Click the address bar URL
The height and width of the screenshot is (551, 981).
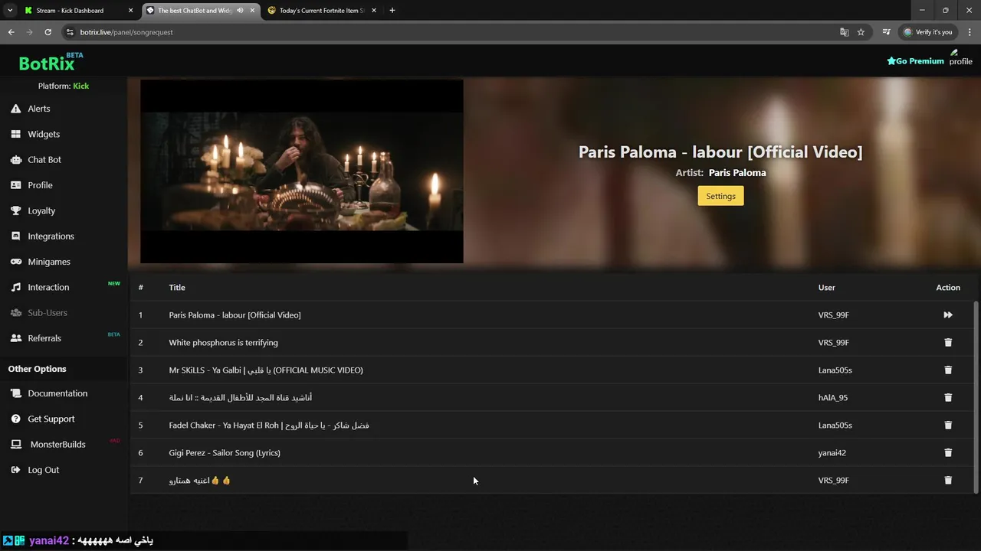click(x=126, y=32)
